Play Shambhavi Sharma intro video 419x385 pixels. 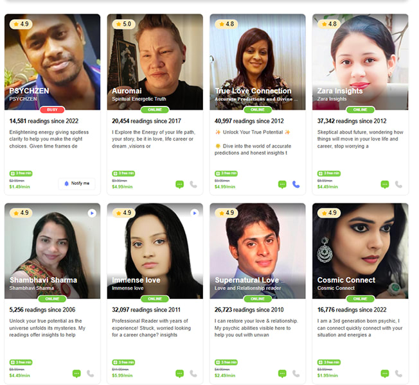92,213
